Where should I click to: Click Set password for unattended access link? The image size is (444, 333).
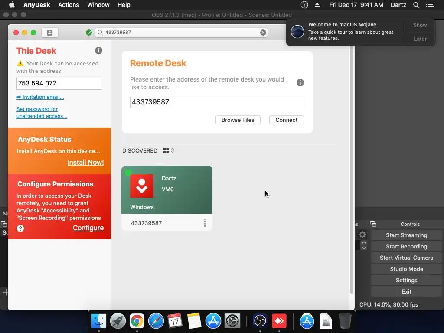pos(42,112)
